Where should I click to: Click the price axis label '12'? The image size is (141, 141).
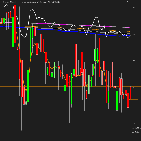tap(134, 8)
